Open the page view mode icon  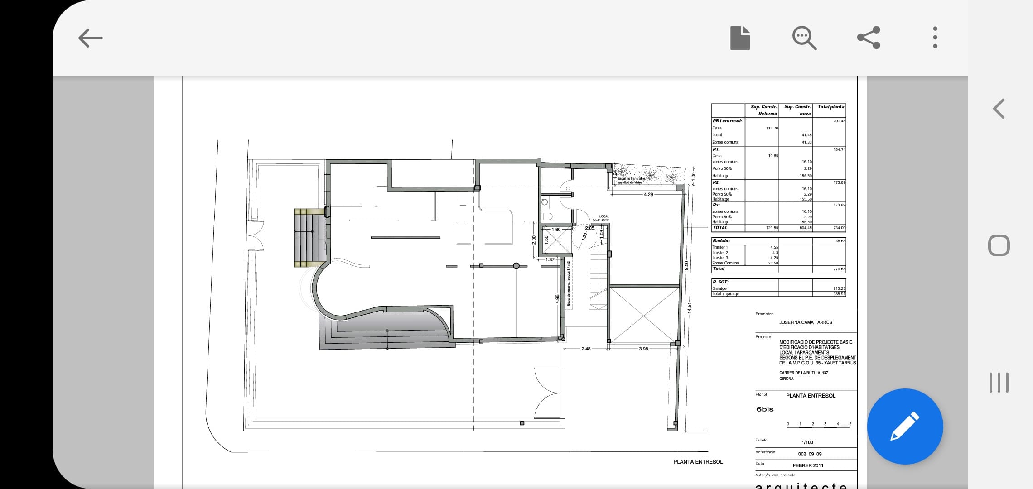(x=740, y=38)
